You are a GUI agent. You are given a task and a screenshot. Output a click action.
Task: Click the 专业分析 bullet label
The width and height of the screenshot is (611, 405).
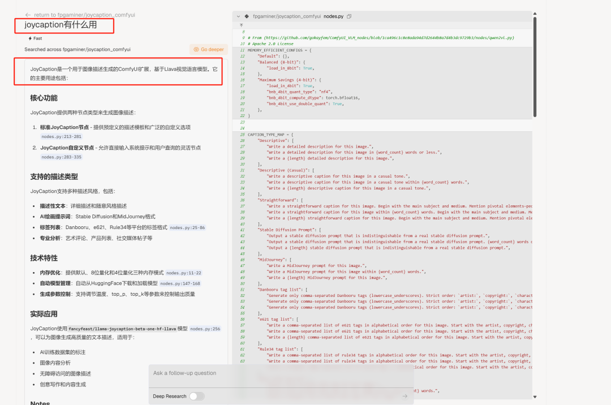coord(50,238)
